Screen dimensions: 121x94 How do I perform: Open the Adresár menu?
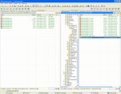[11, 4]
